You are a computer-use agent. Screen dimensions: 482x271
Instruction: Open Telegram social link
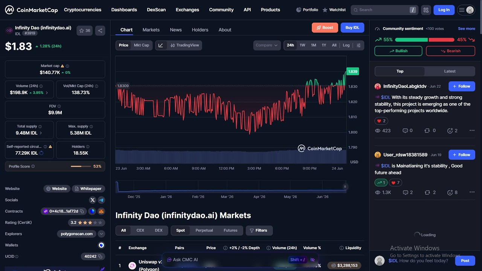(101, 200)
